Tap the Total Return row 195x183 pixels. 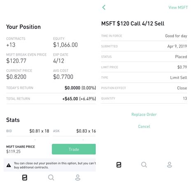click(51, 99)
